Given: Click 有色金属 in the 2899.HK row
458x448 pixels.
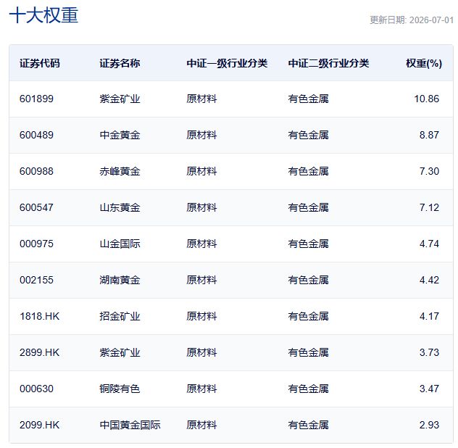Looking at the screenshot, I should click(x=309, y=352).
